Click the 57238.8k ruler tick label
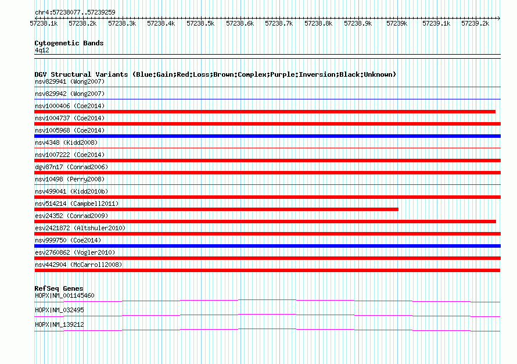 point(318,23)
